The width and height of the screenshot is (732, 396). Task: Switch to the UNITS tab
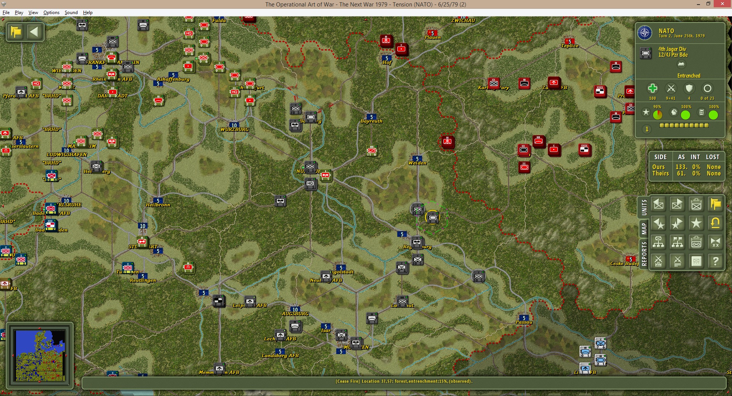click(x=644, y=208)
